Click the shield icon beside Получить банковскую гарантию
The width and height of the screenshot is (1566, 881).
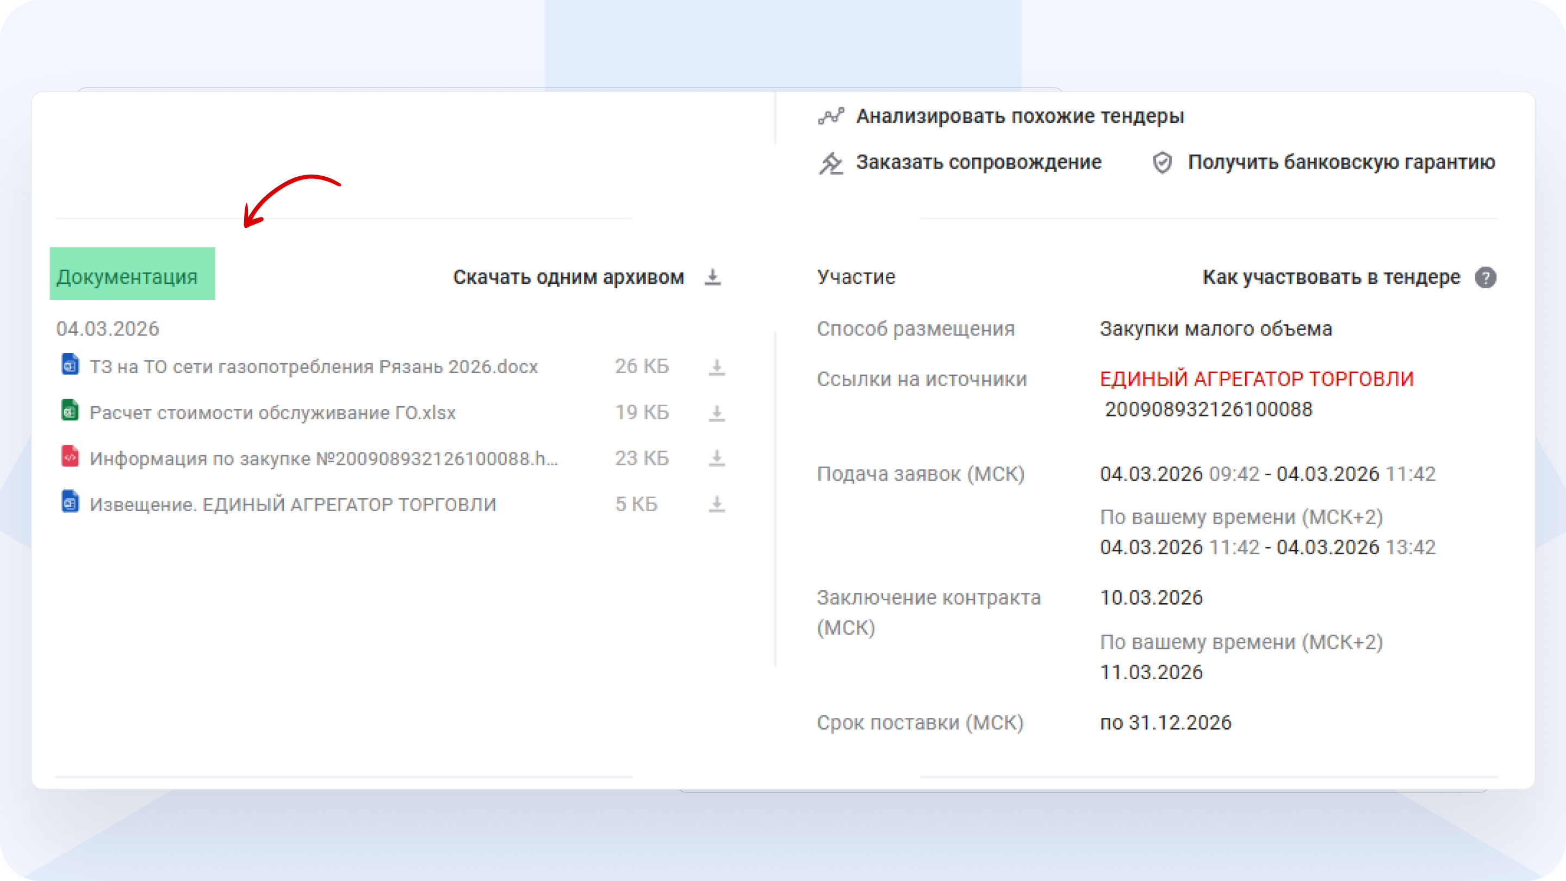click(1163, 162)
